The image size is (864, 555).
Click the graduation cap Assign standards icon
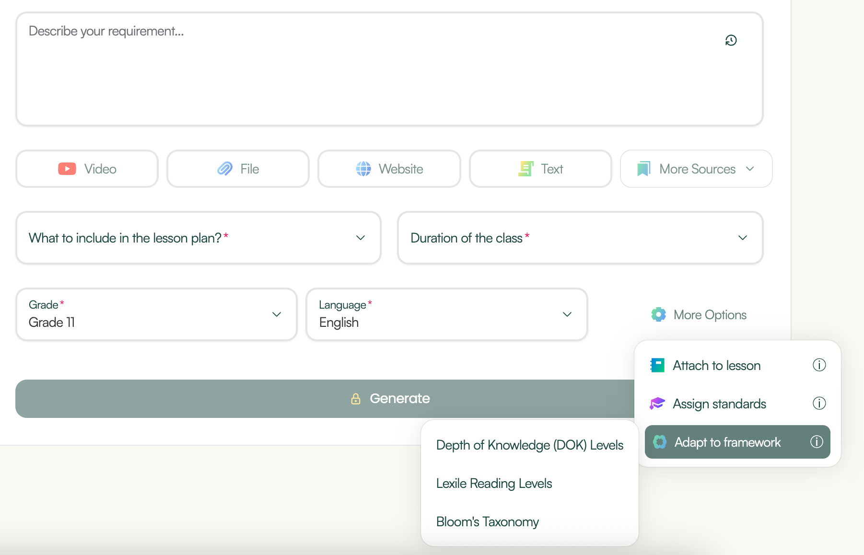pyautogui.click(x=657, y=404)
